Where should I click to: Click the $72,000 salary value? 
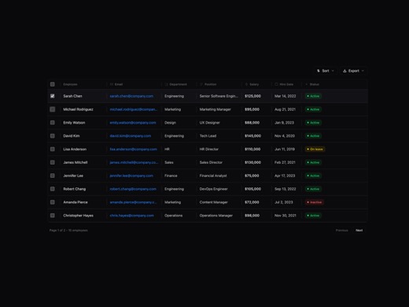click(252, 202)
